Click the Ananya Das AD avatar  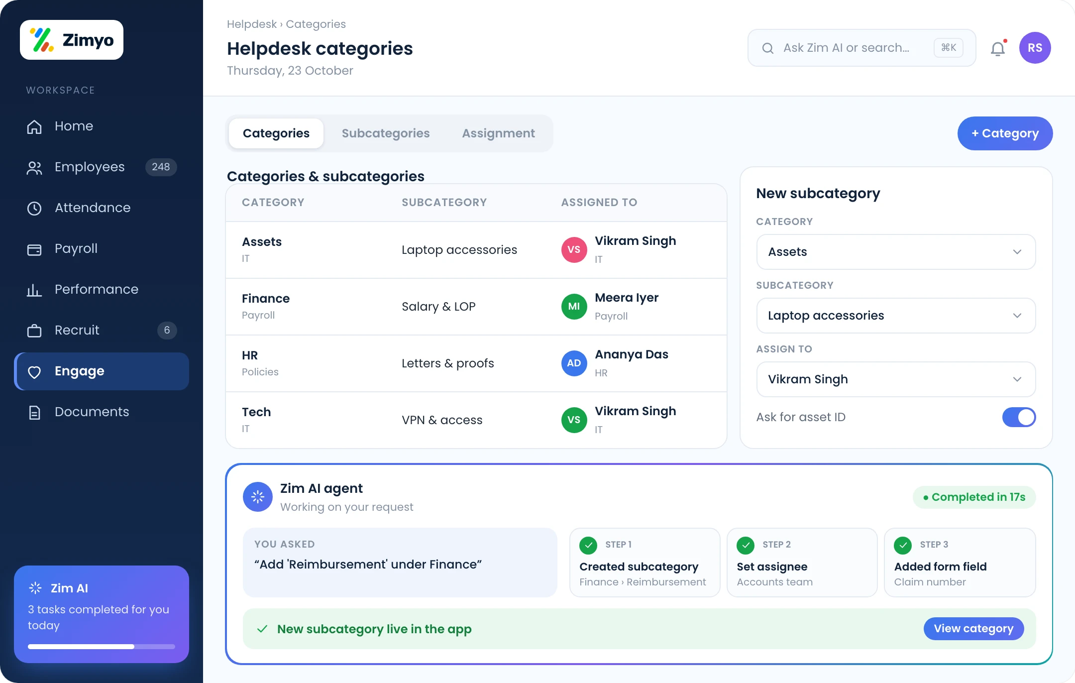574,363
